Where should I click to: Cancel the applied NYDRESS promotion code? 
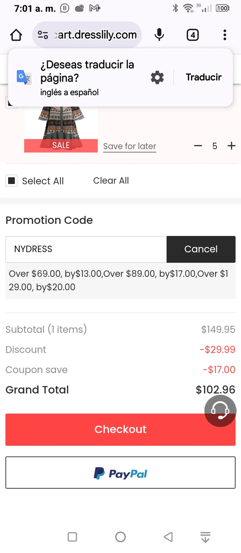(x=201, y=249)
